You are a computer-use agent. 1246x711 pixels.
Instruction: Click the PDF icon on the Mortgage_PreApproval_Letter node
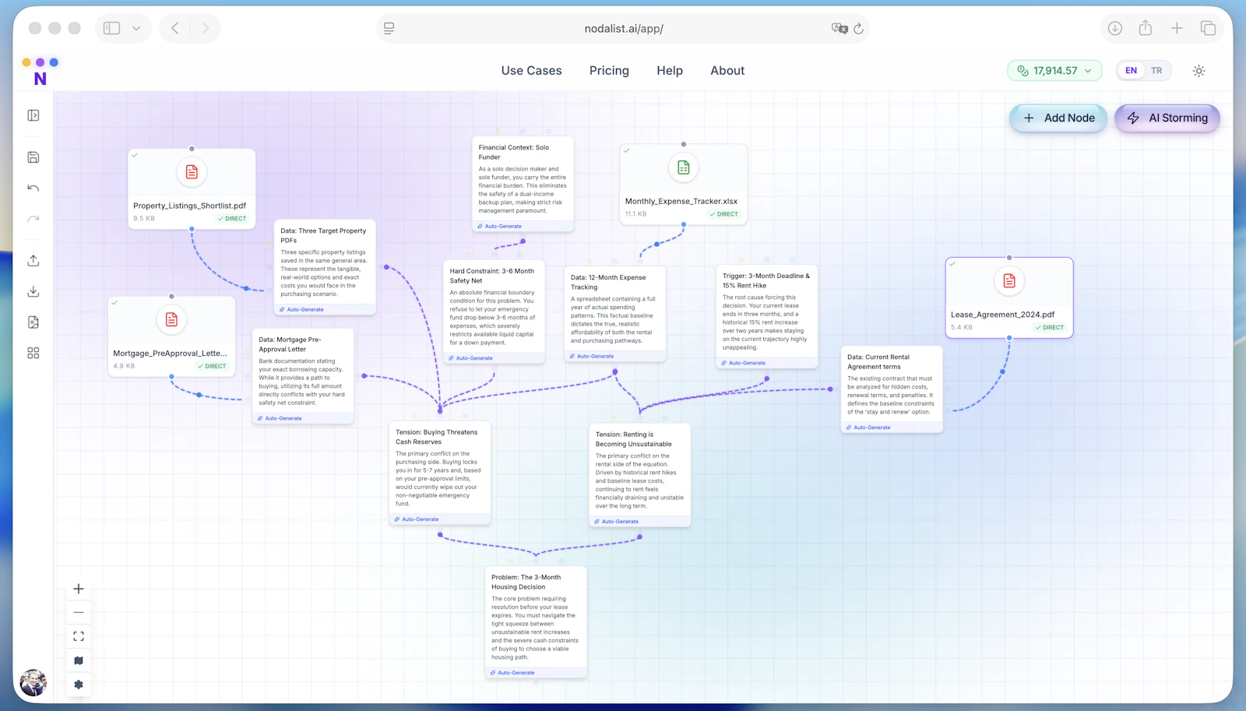pyautogui.click(x=171, y=319)
